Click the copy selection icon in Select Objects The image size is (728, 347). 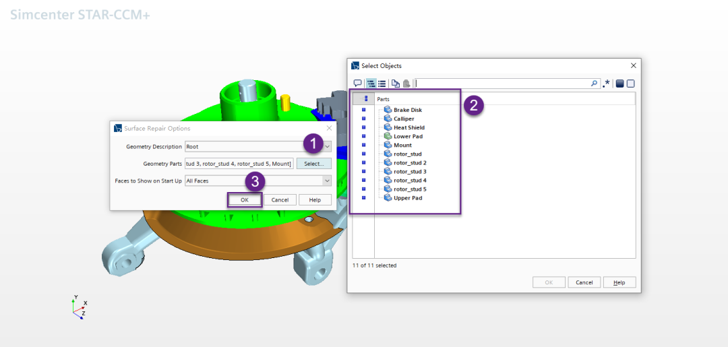(x=396, y=84)
